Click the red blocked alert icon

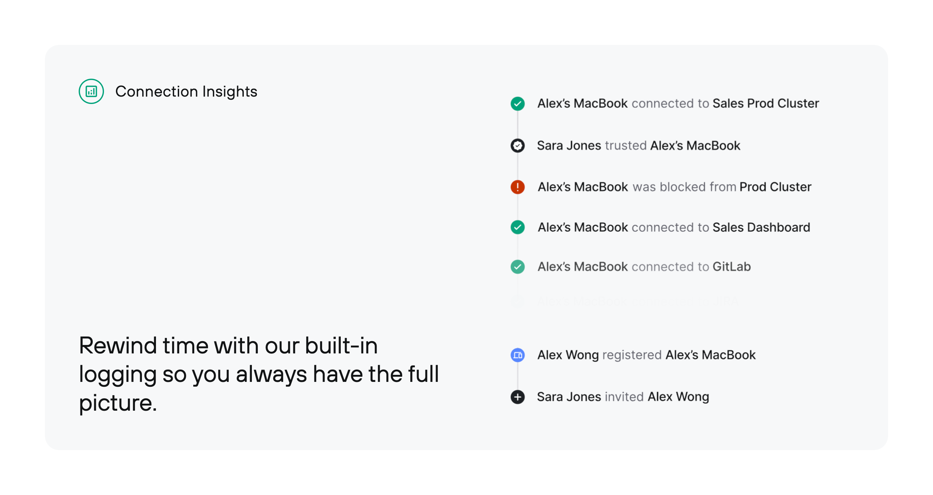517,187
